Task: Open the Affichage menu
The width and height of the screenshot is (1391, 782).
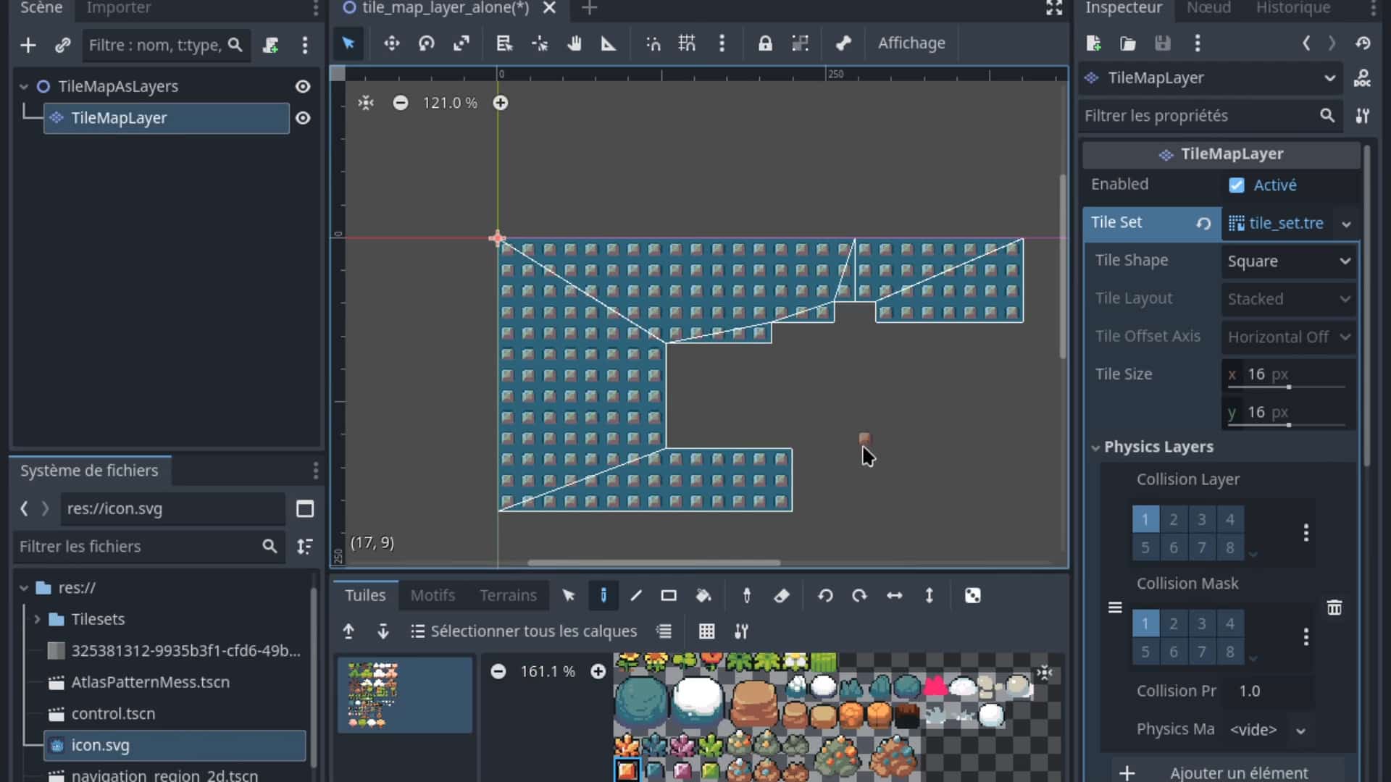Action: pyautogui.click(x=911, y=43)
